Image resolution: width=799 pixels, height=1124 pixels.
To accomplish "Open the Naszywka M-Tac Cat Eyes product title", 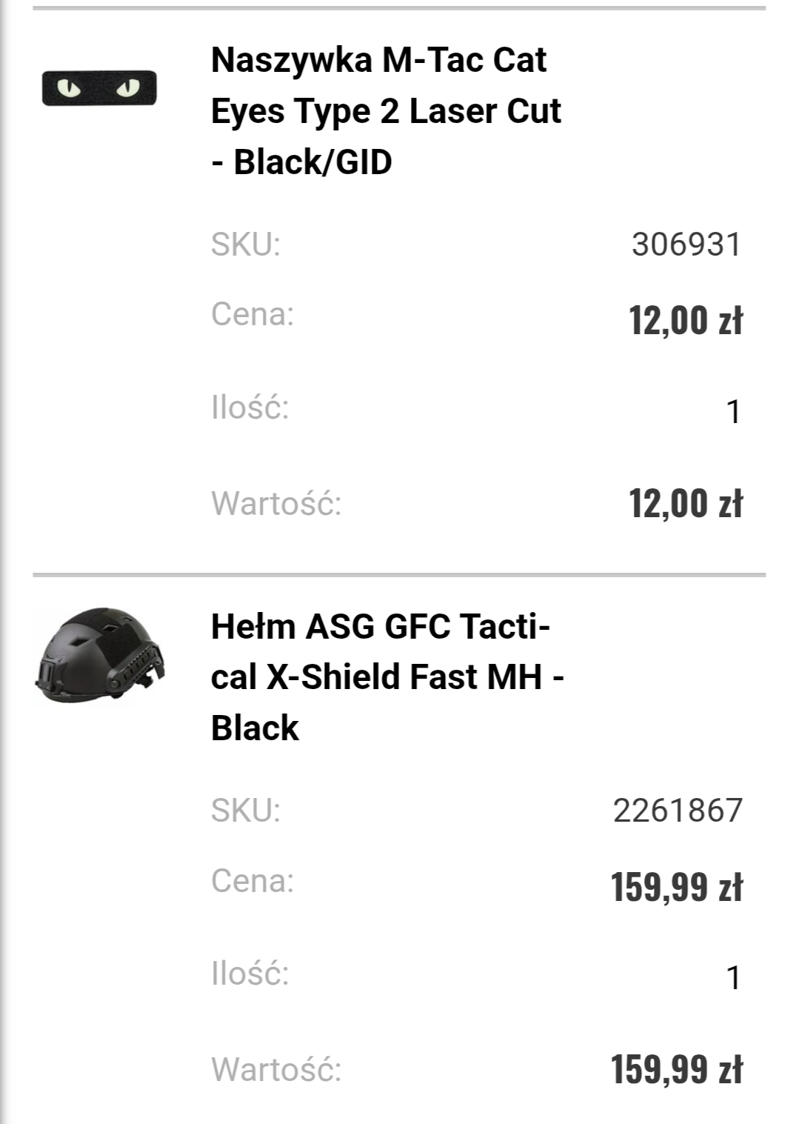I will (x=386, y=111).
